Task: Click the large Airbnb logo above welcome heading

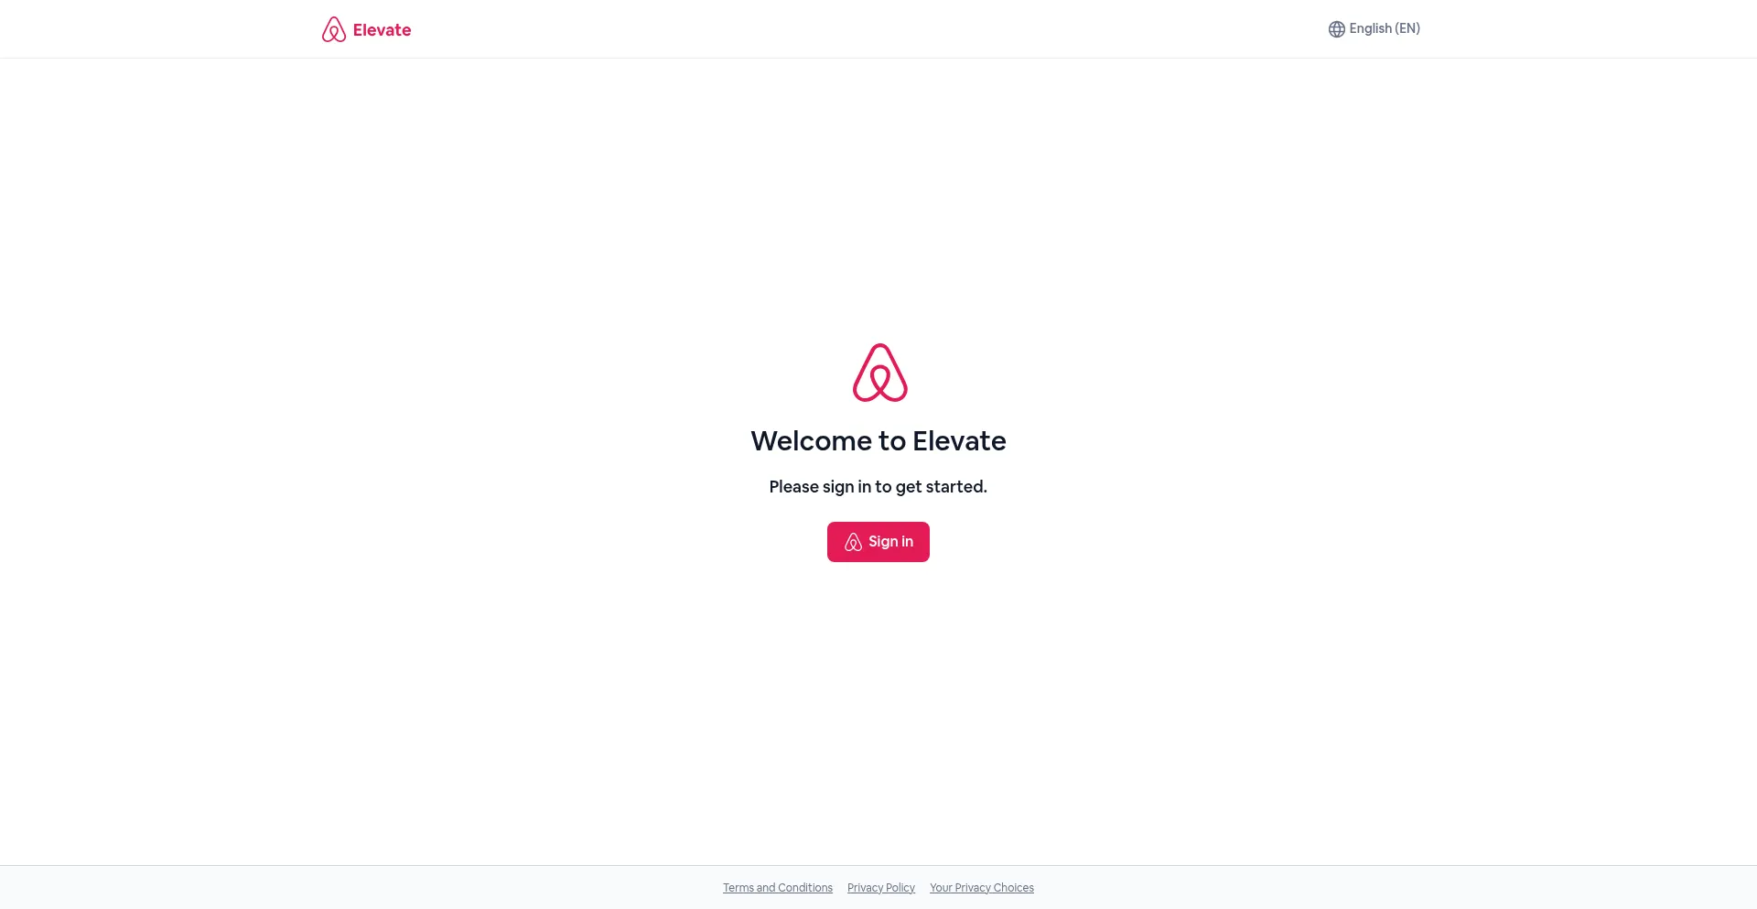Action: 880,373
